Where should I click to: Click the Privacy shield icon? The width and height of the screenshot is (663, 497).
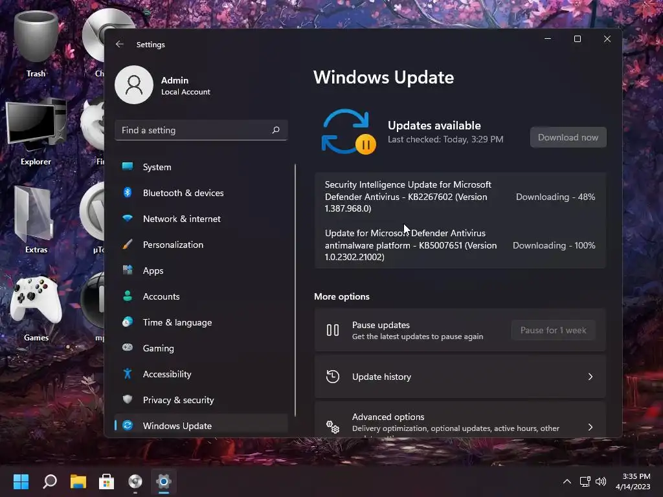coord(128,399)
